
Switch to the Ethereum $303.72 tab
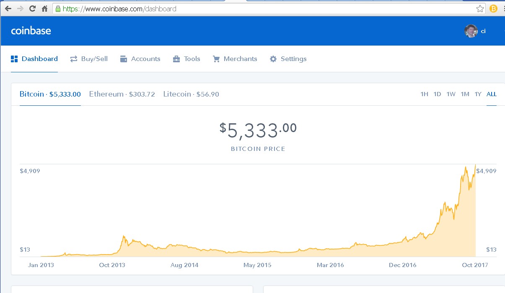click(x=122, y=94)
